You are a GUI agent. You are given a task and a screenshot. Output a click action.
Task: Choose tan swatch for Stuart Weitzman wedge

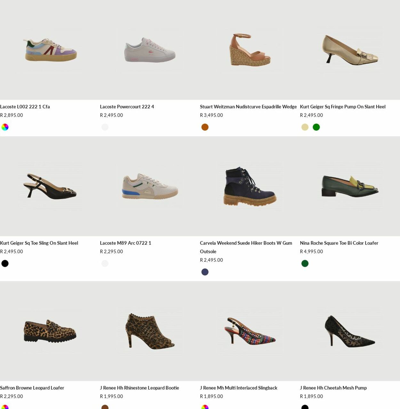tap(205, 127)
